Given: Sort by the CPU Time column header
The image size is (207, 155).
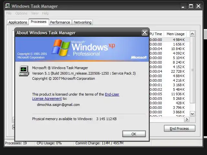Looking at the screenshot, I should coord(157,34).
